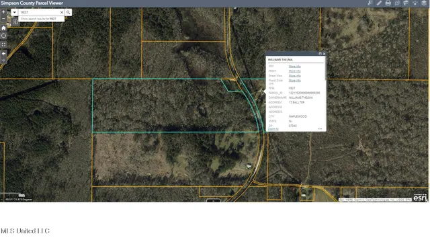Clear the search text with X

62,12
